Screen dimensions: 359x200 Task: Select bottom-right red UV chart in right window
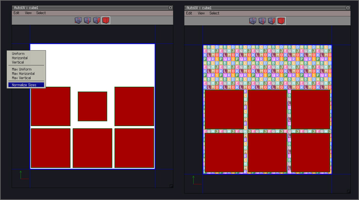coord(311,152)
